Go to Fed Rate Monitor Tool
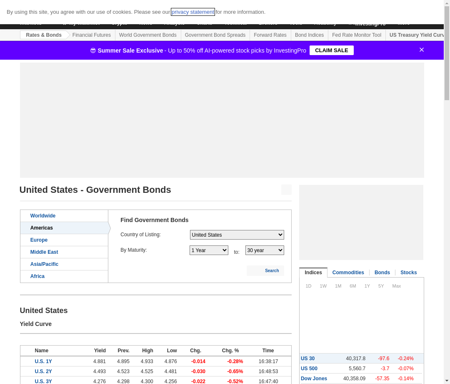This screenshot has width=450, height=384. (356, 35)
